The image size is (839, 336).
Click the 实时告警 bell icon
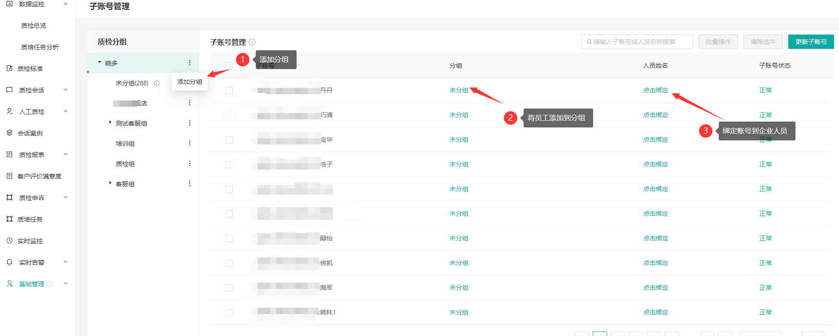pyautogui.click(x=9, y=262)
